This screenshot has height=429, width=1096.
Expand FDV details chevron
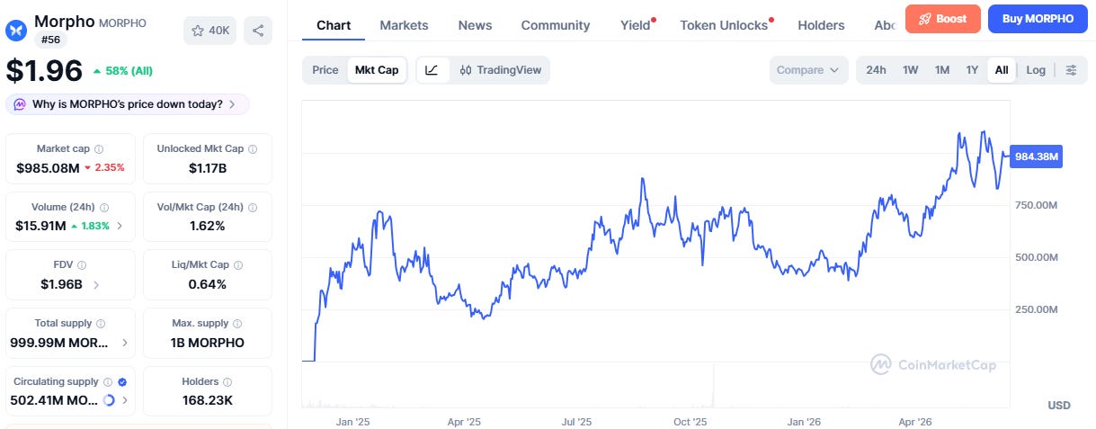click(96, 284)
